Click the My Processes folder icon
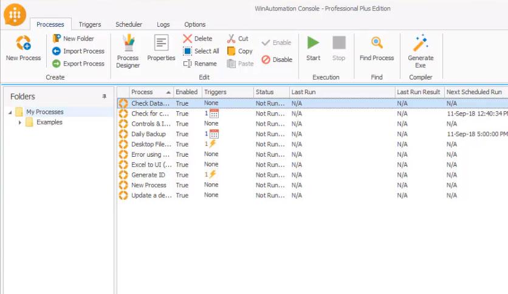Screen dimensions: 508x294 (x=19, y=112)
